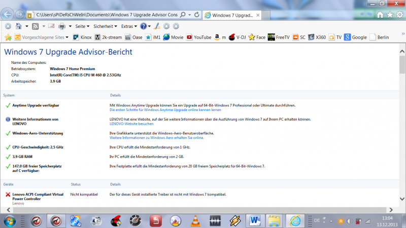Open link 'Die ersten Schritte für Windows Anytime Upgrade'
The width and height of the screenshot is (406, 228).
pos(165,110)
